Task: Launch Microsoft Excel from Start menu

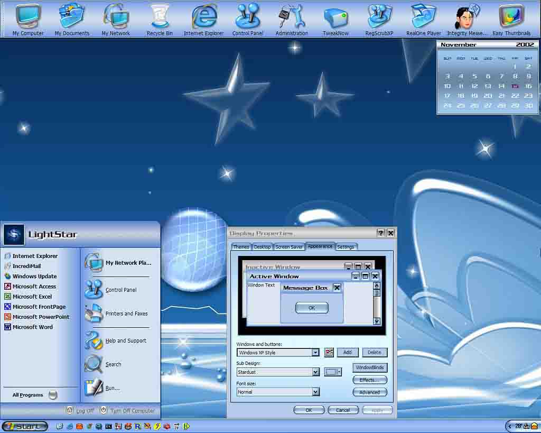Action: click(x=28, y=297)
